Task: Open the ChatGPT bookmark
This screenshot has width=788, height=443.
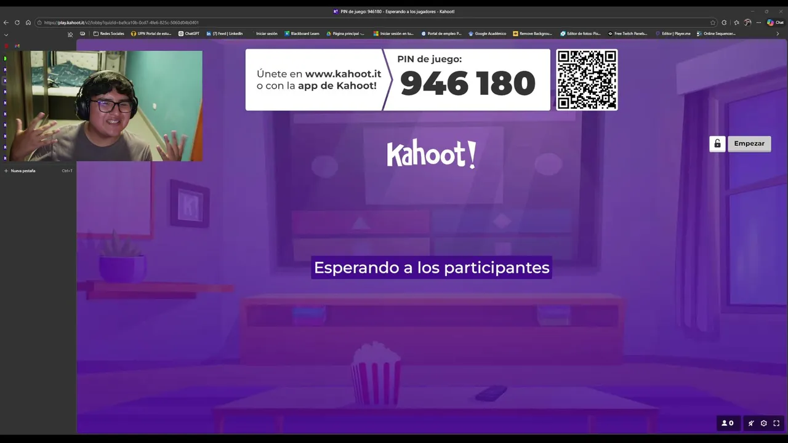Action: coord(189,33)
